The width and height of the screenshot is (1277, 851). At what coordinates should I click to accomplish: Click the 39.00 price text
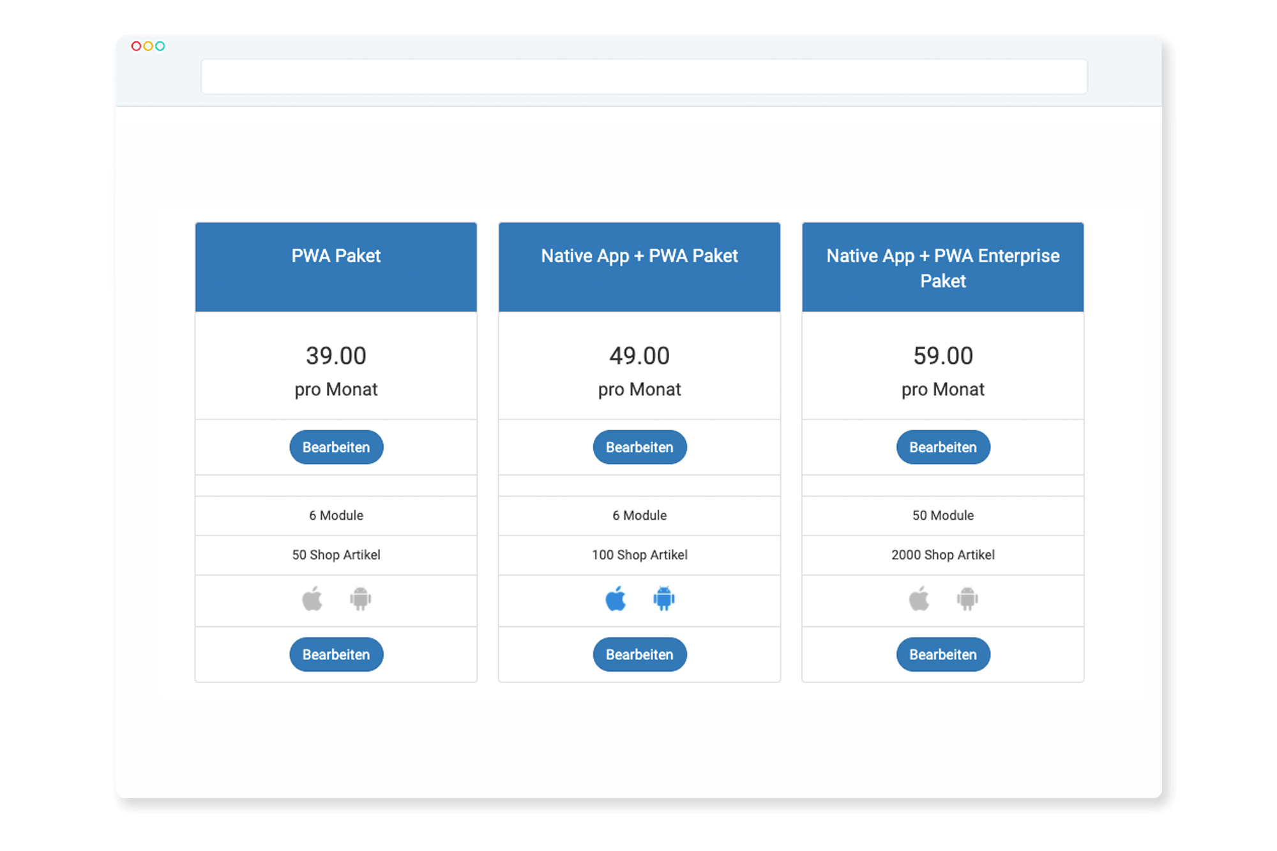[336, 356]
